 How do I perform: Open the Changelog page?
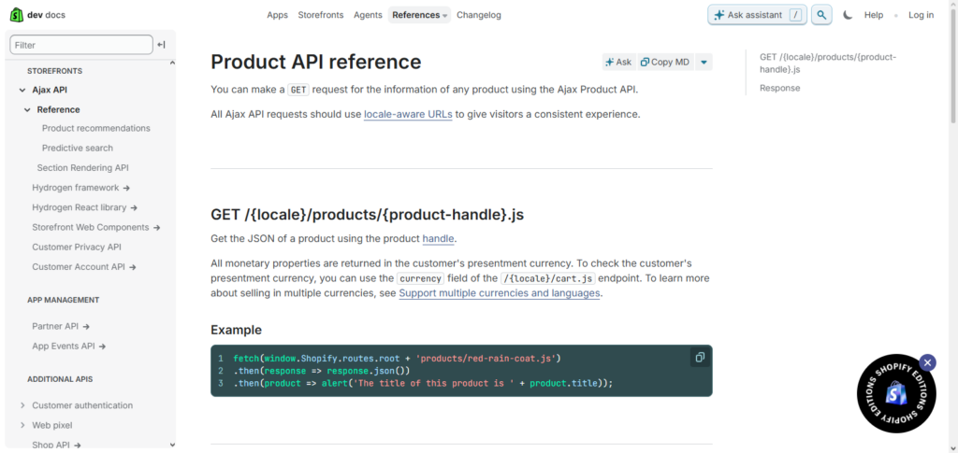coord(479,15)
